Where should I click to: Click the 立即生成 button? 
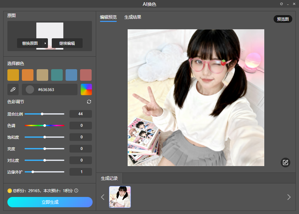(50, 202)
